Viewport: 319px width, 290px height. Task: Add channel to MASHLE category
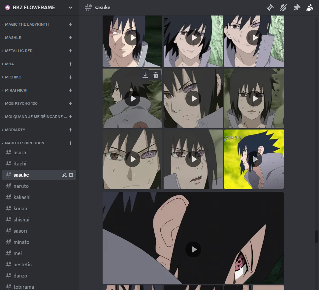pos(71,38)
